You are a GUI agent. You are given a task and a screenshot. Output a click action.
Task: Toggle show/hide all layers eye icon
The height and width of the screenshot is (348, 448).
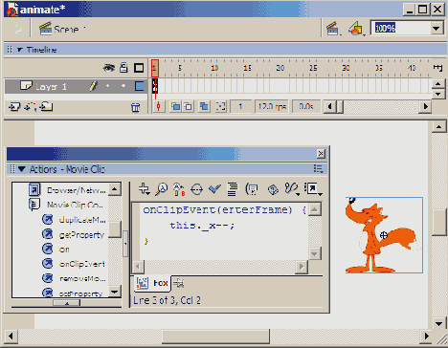coord(108,68)
